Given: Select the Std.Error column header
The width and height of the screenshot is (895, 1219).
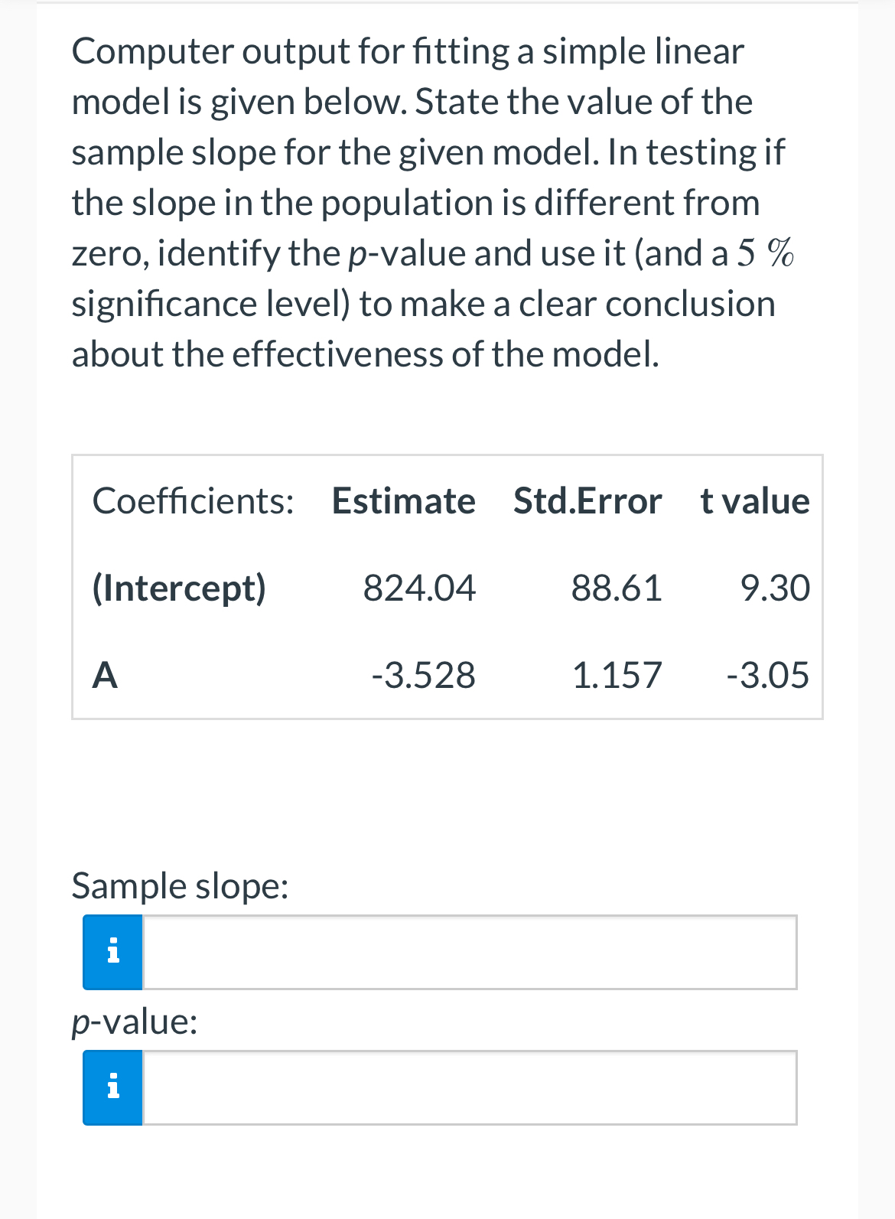Looking at the screenshot, I should point(587,501).
